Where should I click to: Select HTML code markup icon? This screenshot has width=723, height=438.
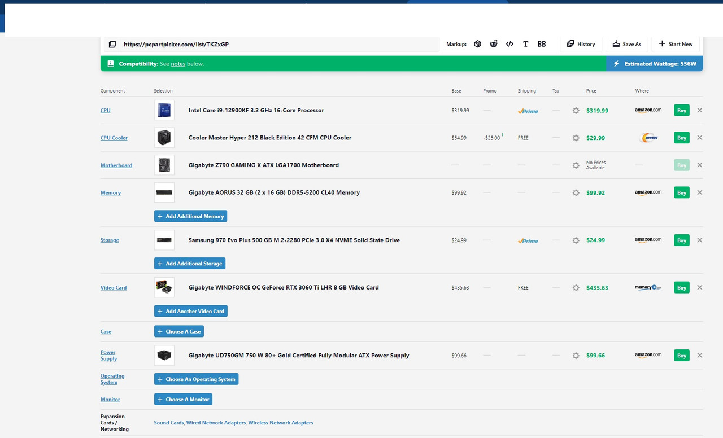pos(509,44)
